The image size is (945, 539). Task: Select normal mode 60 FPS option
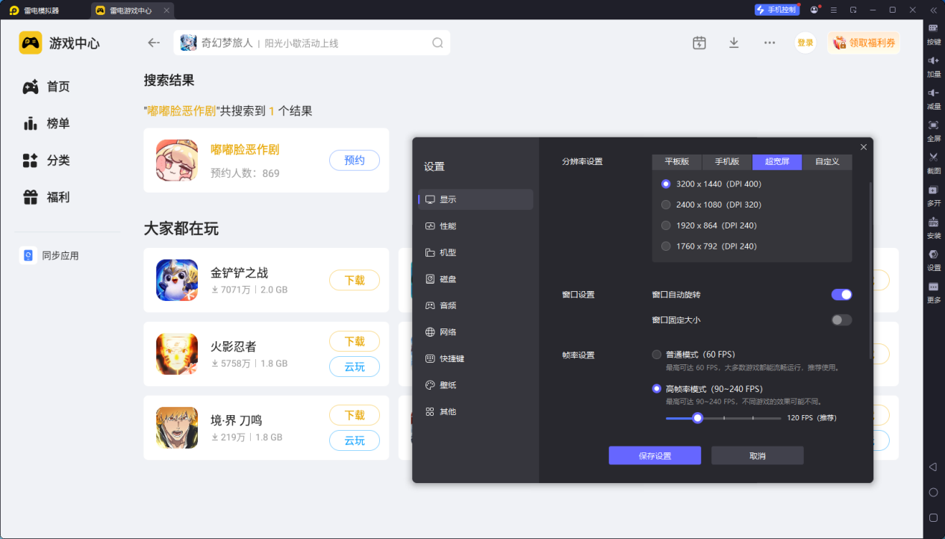pyautogui.click(x=657, y=355)
